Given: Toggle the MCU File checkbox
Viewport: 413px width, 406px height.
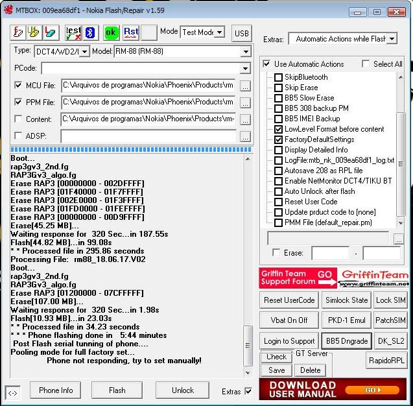Looking at the screenshot, I should point(18,85).
